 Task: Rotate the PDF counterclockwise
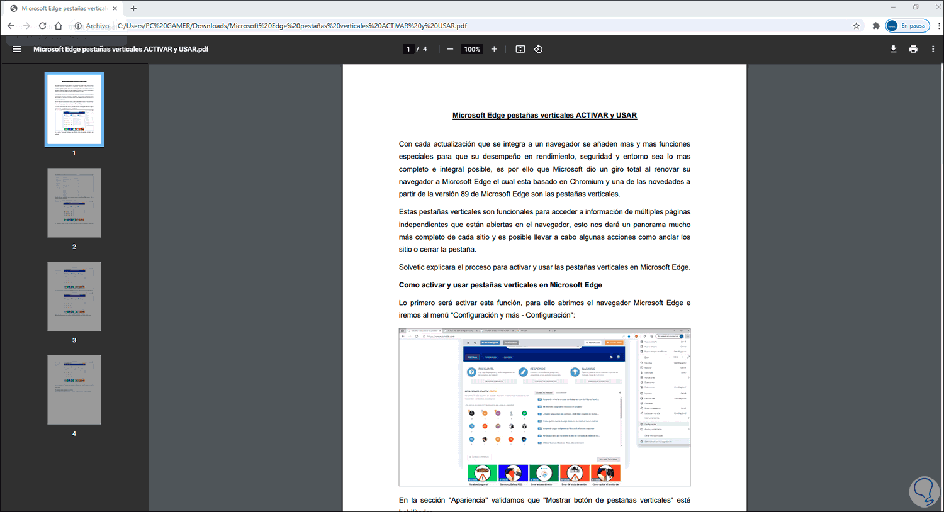coord(538,49)
